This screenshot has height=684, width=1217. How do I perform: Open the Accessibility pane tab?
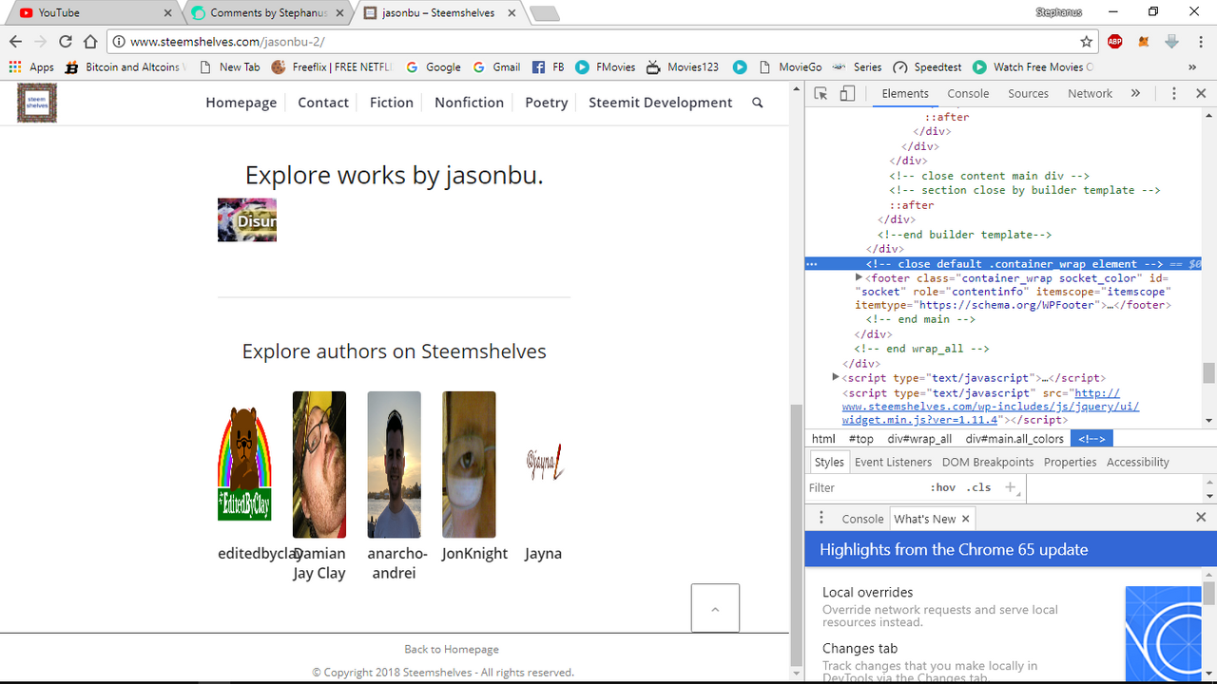1137,462
